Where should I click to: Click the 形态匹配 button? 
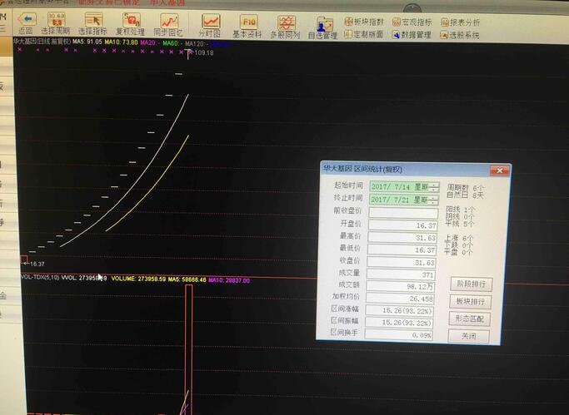(470, 319)
